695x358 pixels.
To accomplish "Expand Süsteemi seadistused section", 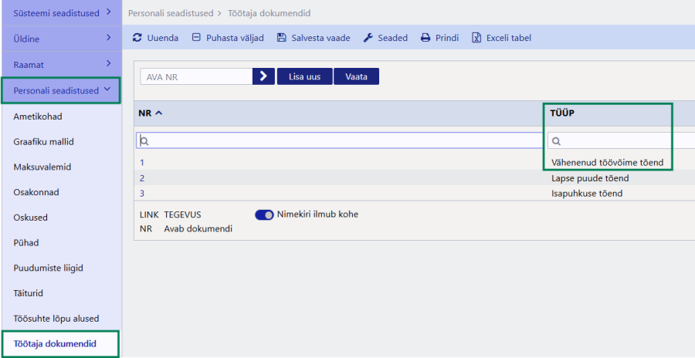I will 108,12.
